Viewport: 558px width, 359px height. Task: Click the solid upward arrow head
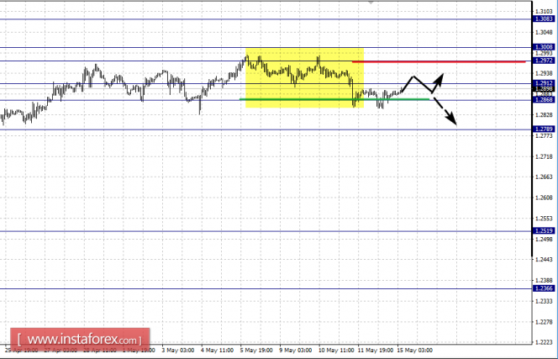(x=440, y=78)
